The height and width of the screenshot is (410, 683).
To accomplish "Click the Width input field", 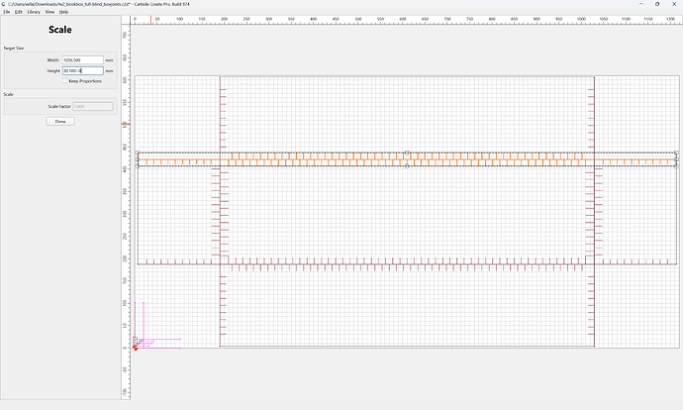I will (x=83, y=60).
